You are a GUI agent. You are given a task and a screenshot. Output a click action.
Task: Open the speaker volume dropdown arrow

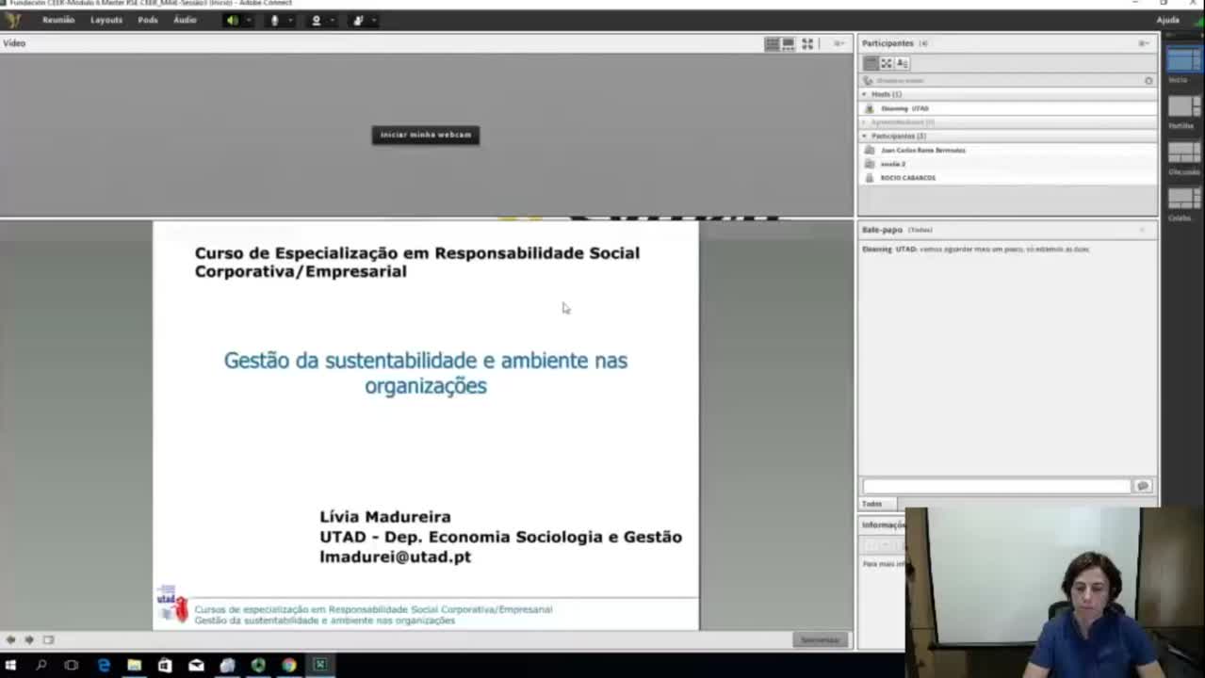246,20
